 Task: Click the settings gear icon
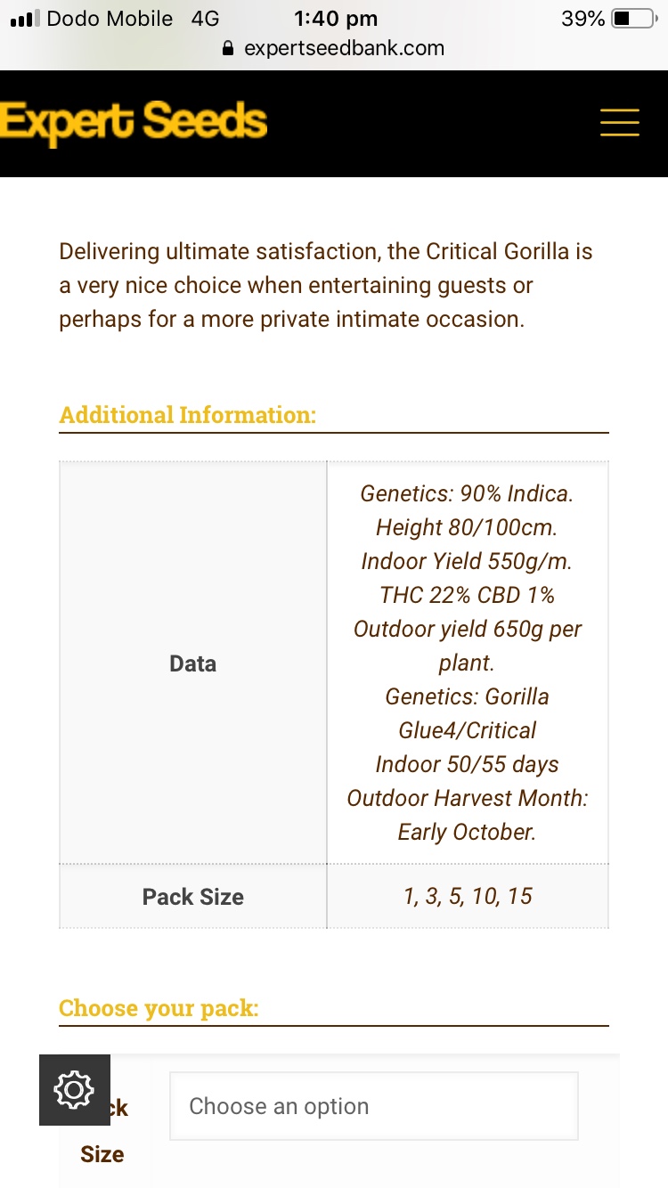[75, 1090]
